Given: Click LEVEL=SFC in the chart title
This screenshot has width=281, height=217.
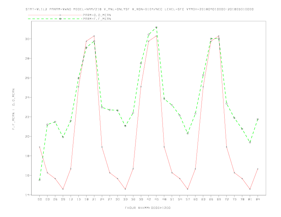Looking at the screenshot, I should pyautogui.click(x=174, y=9).
